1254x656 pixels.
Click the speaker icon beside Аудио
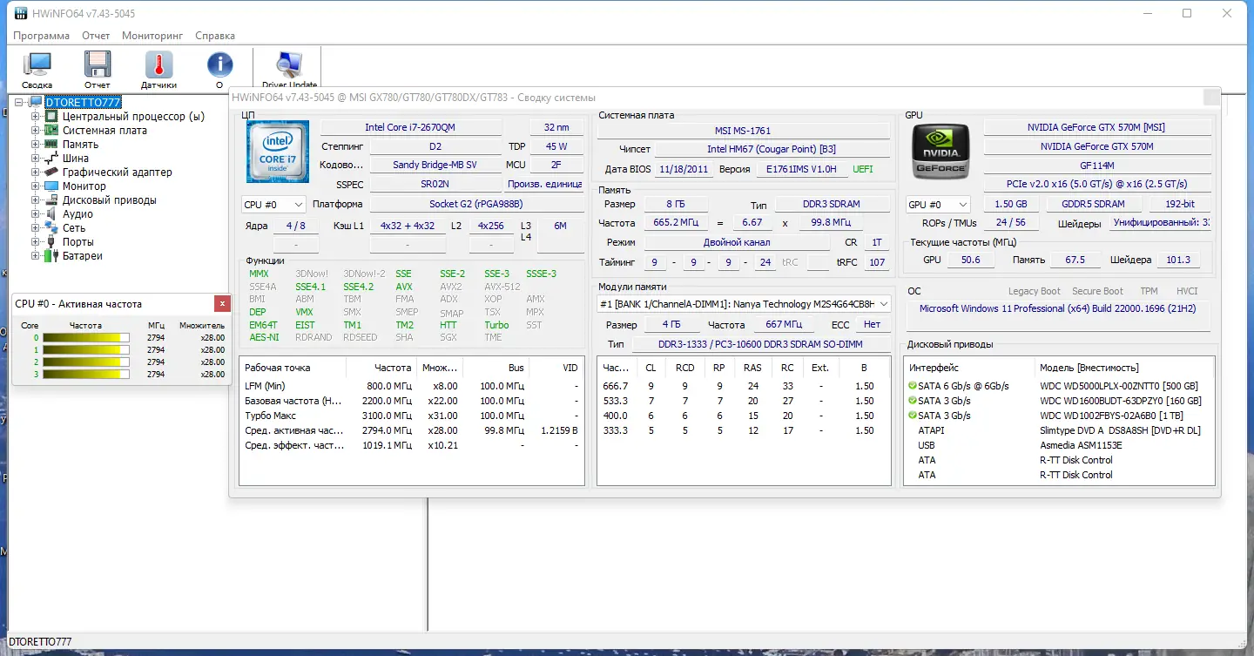[x=51, y=214]
